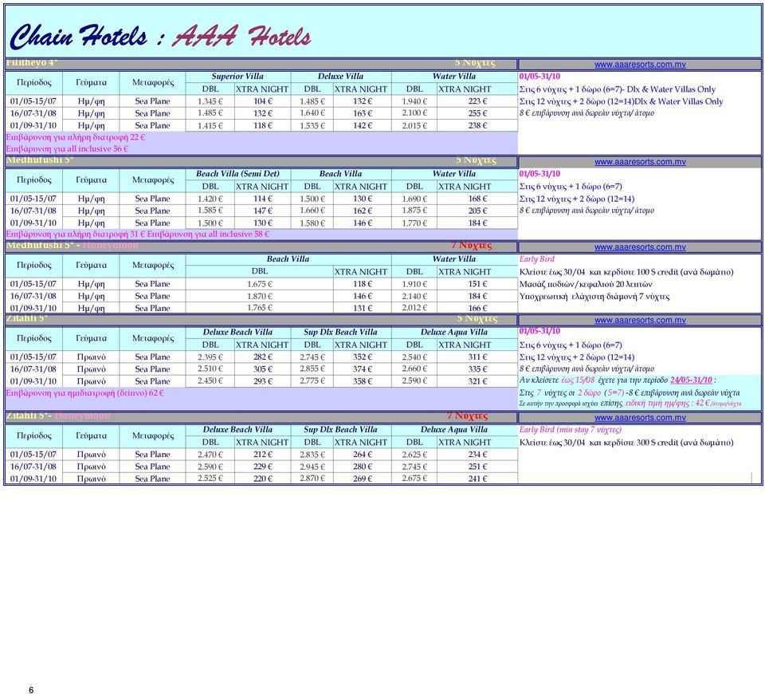Viewport: 765px width, 694px height.
Task: Click the honeymoon price cell '1.675 €'
Action: pos(260,284)
